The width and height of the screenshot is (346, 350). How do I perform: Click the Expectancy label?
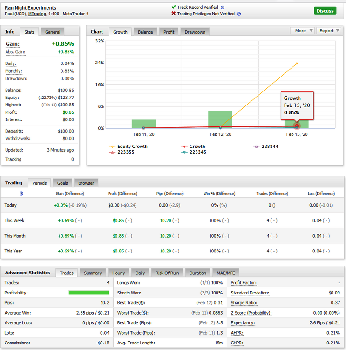click(243, 323)
